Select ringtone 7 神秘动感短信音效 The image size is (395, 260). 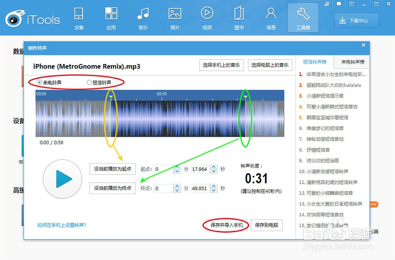point(322,139)
